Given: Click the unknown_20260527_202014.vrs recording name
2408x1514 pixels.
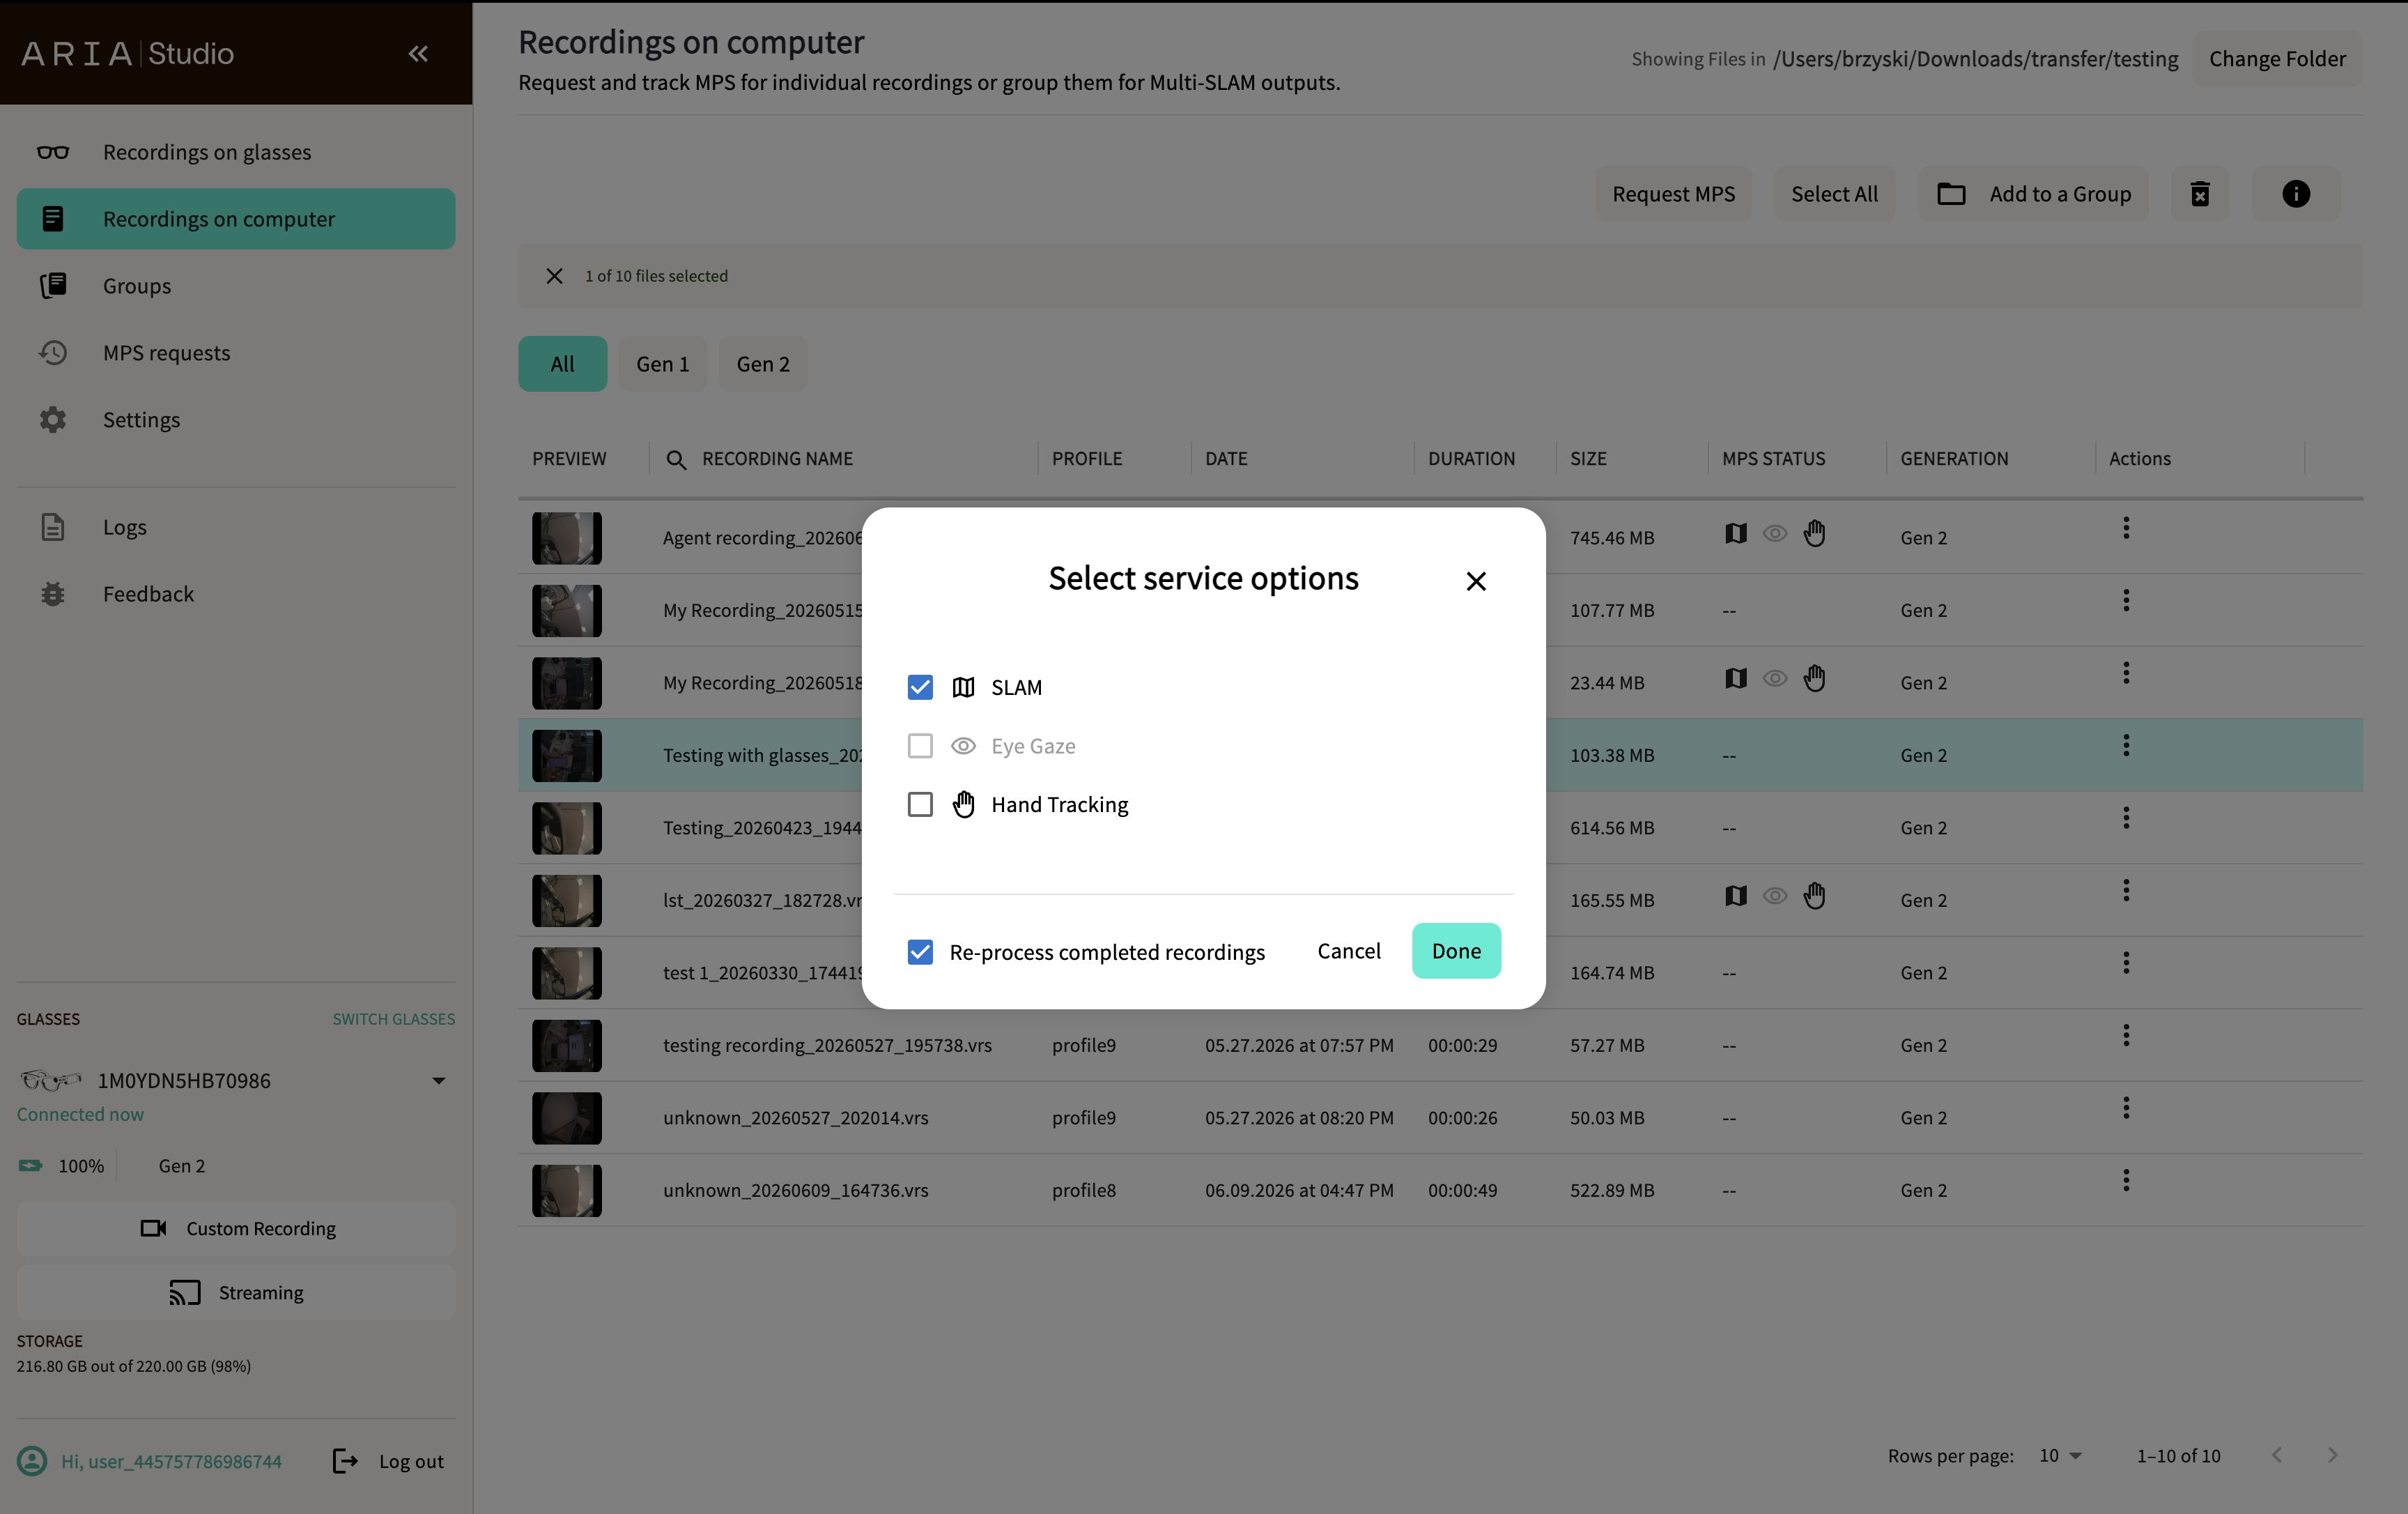Looking at the screenshot, I should point(795,1119).
